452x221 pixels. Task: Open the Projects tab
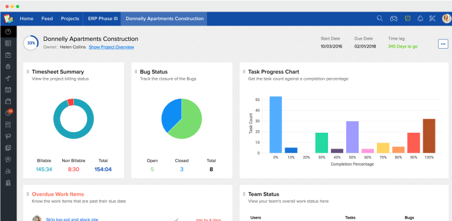pyautogui.click(x=70, y=19)
